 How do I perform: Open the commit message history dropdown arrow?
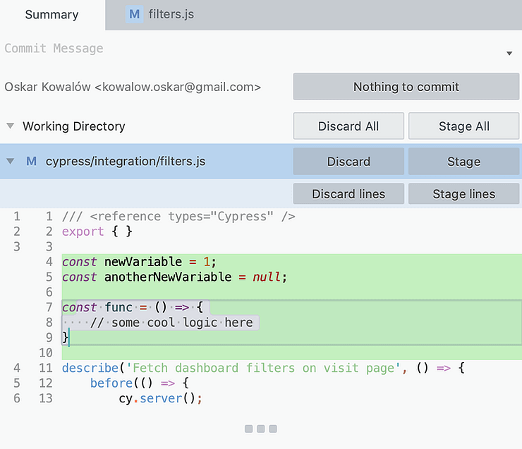(509, 53)
